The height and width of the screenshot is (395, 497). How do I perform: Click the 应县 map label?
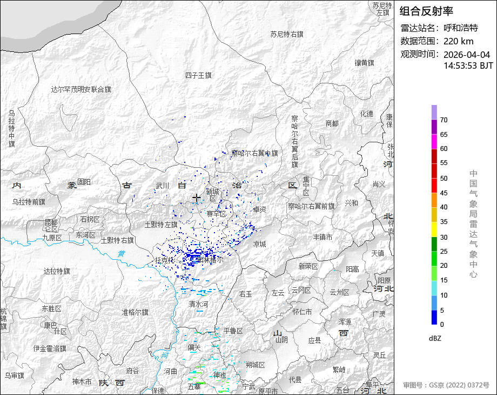click(315, 341)
